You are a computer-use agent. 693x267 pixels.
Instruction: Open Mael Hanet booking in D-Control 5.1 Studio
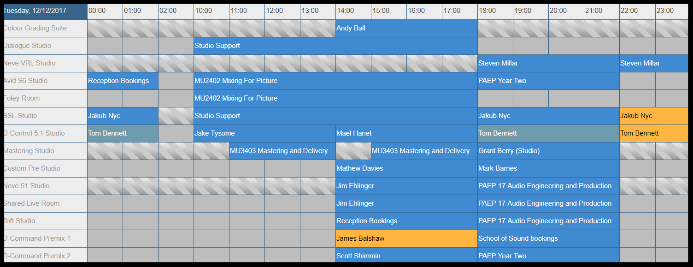click(406, 133)
